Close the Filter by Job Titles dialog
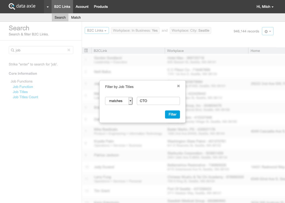Viewport: 285px width, 203px height. (178, 86)
